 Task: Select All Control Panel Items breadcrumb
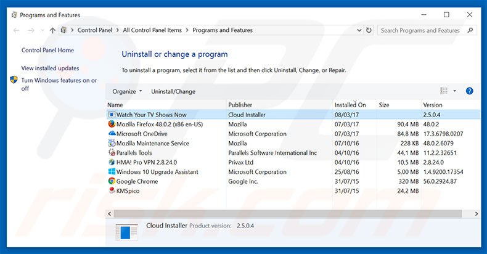152,30
